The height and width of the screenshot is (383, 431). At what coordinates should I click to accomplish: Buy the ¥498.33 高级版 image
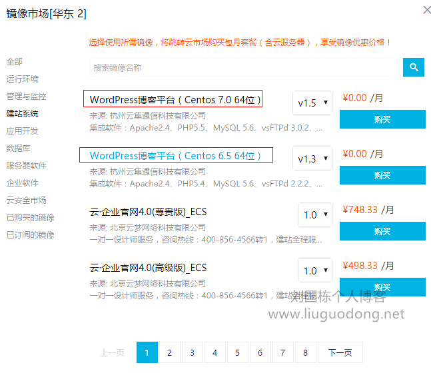pyautogui.click(x=382, y=287)
